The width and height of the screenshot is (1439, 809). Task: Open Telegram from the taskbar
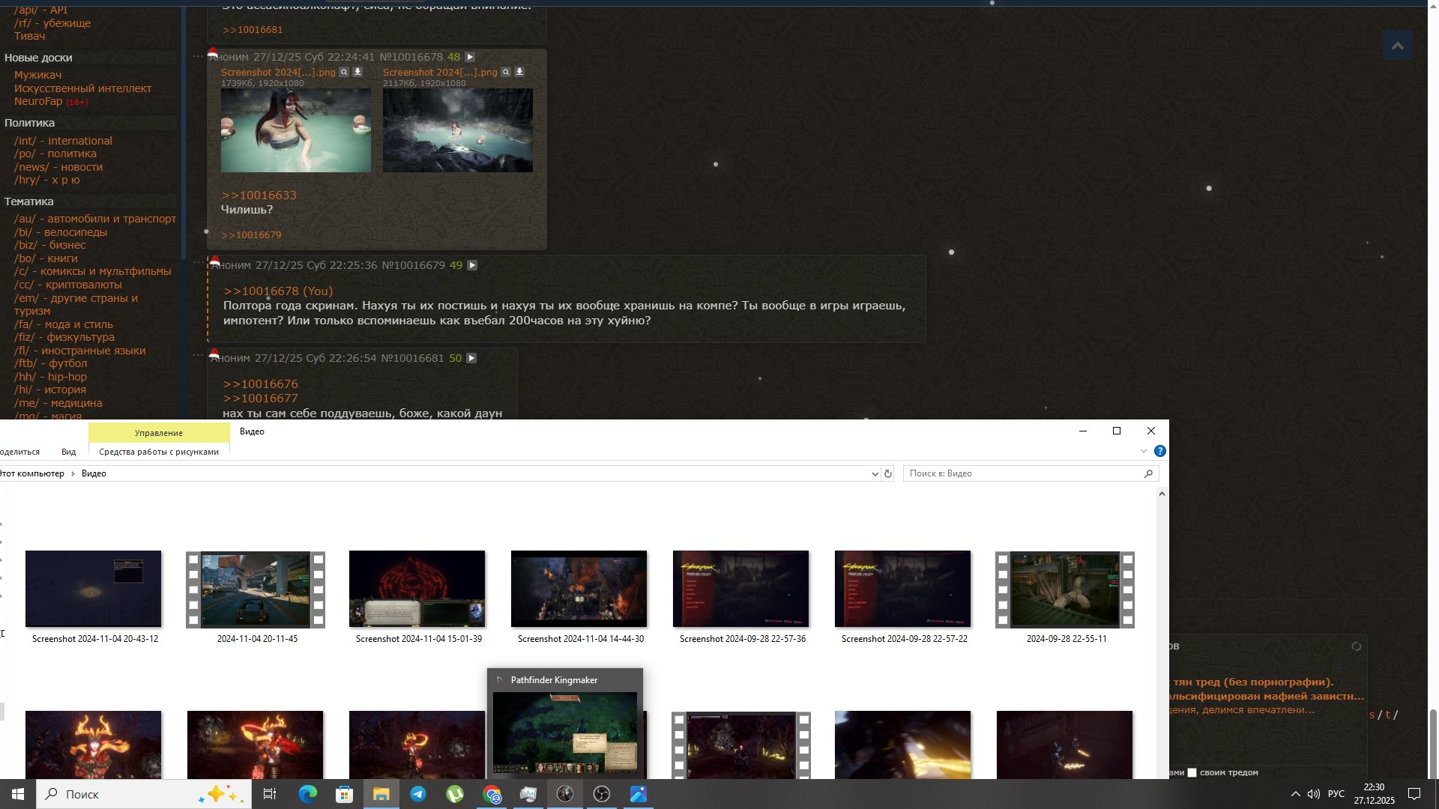point(418,794)
